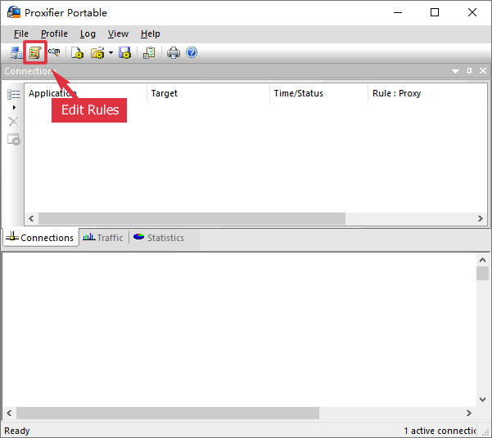Click the 'Ready' status bar text
Image resolution: width=492 pixels, height=438 pixels.
(x=16, y=431)
